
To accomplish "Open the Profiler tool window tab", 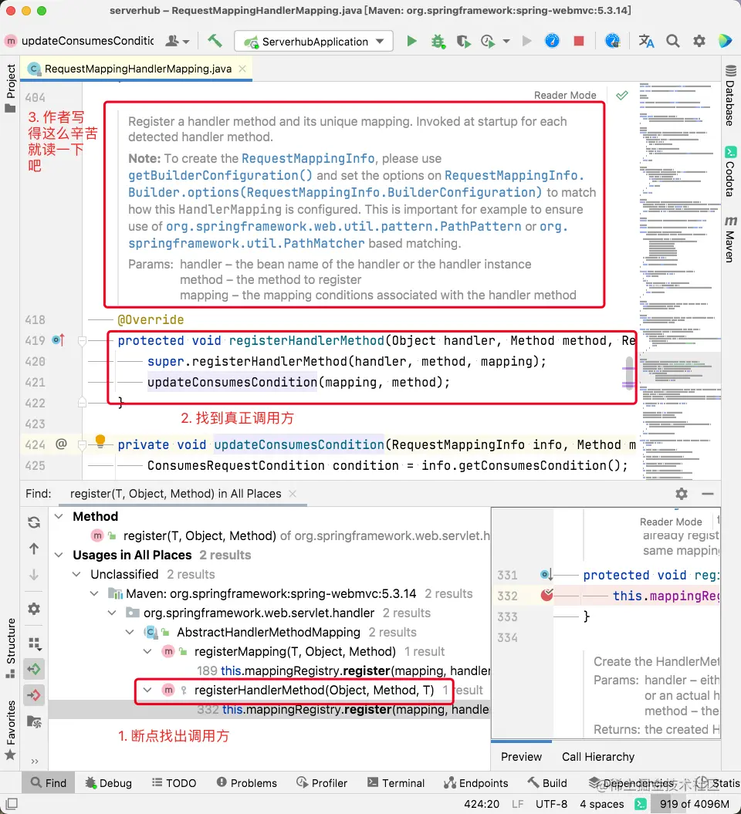I will [x=322, y=783].
